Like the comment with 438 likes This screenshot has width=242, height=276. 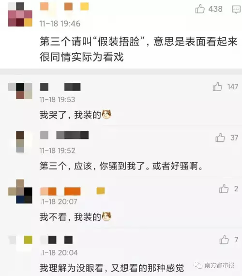[x=200, y=9]
